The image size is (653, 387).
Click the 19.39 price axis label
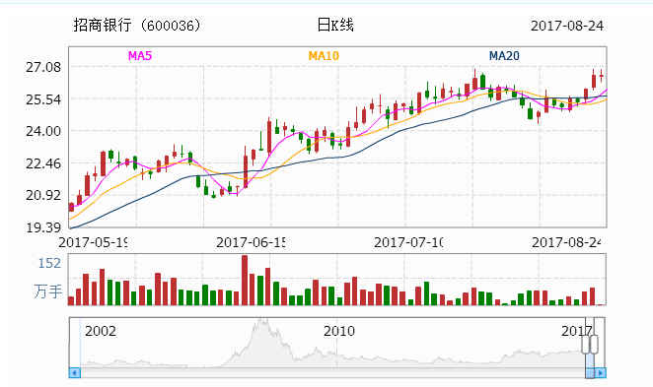coord(43,227)
